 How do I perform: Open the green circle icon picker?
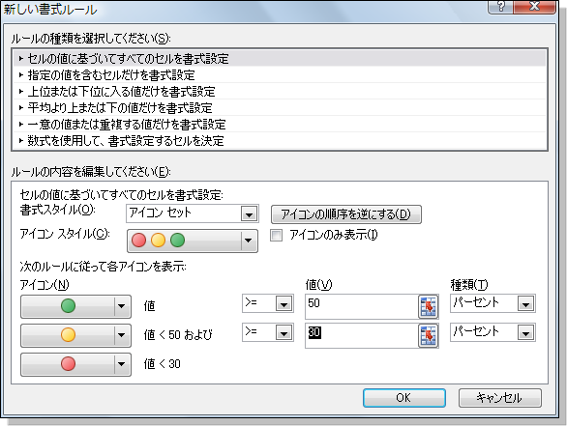(75, 306)
